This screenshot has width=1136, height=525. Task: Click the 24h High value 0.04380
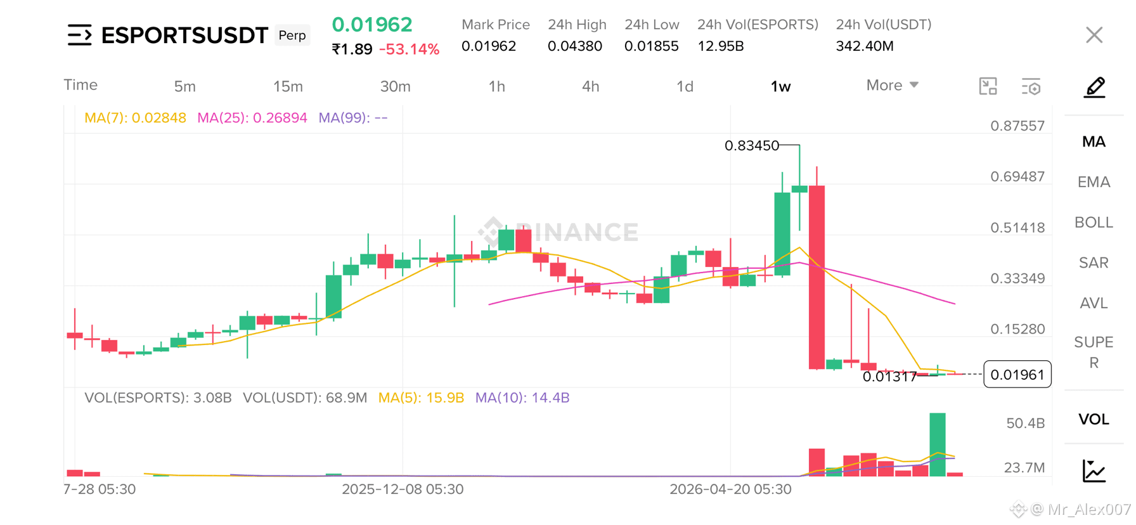(x=574, y=46)
